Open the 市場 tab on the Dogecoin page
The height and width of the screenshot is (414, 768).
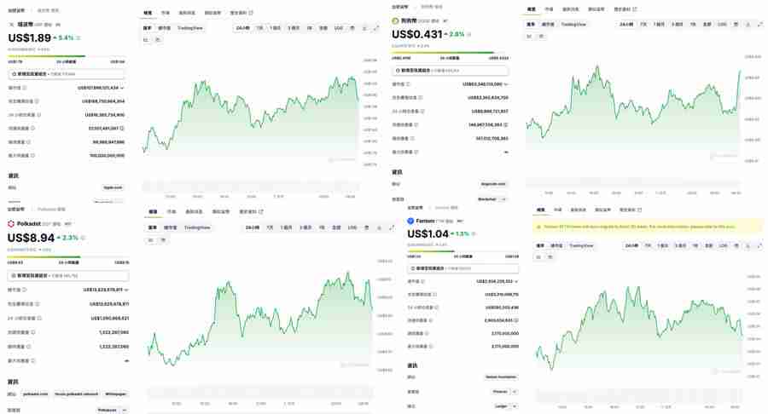click(x=549, y=9)
